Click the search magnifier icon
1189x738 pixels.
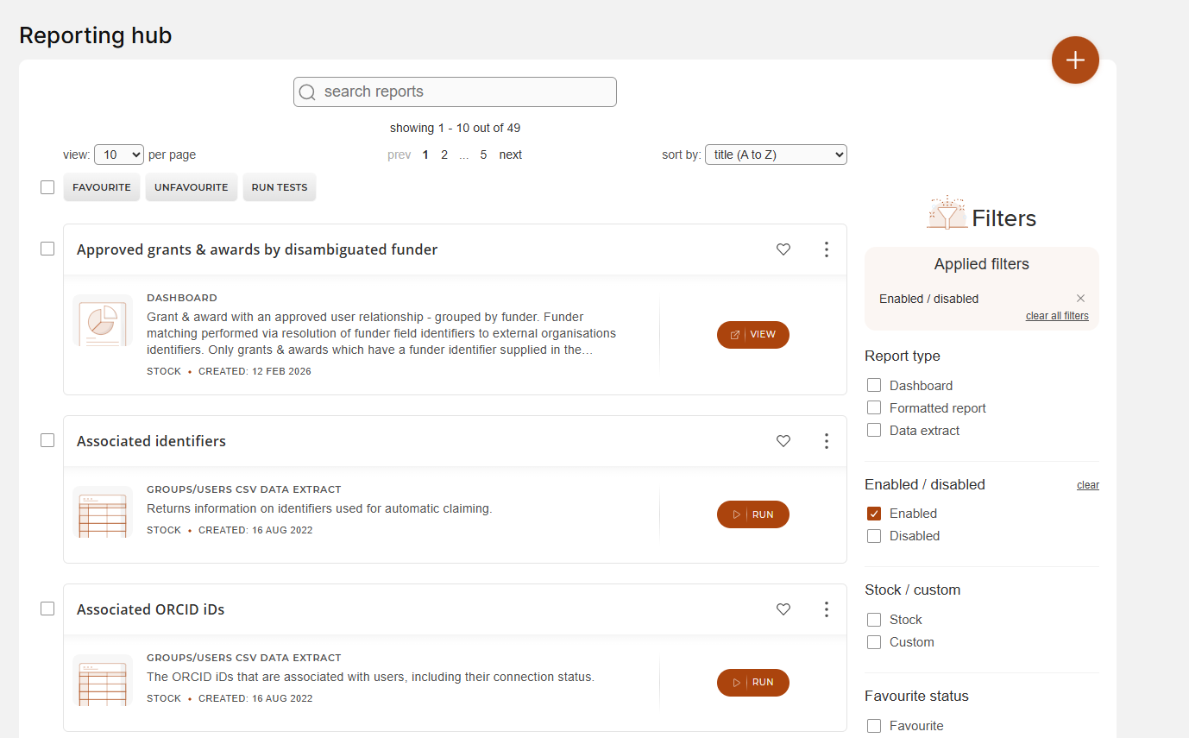(x=307, y=92)
